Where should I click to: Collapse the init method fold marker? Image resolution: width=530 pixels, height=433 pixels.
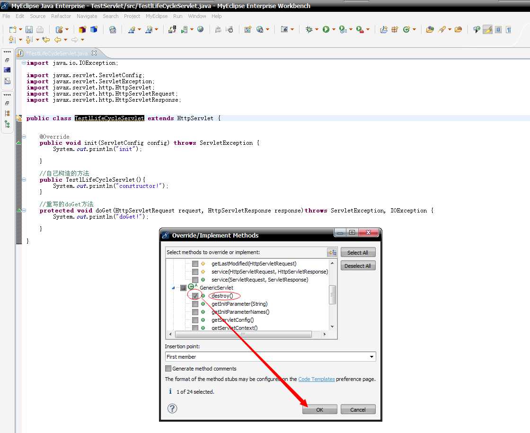tap(24, 137)
